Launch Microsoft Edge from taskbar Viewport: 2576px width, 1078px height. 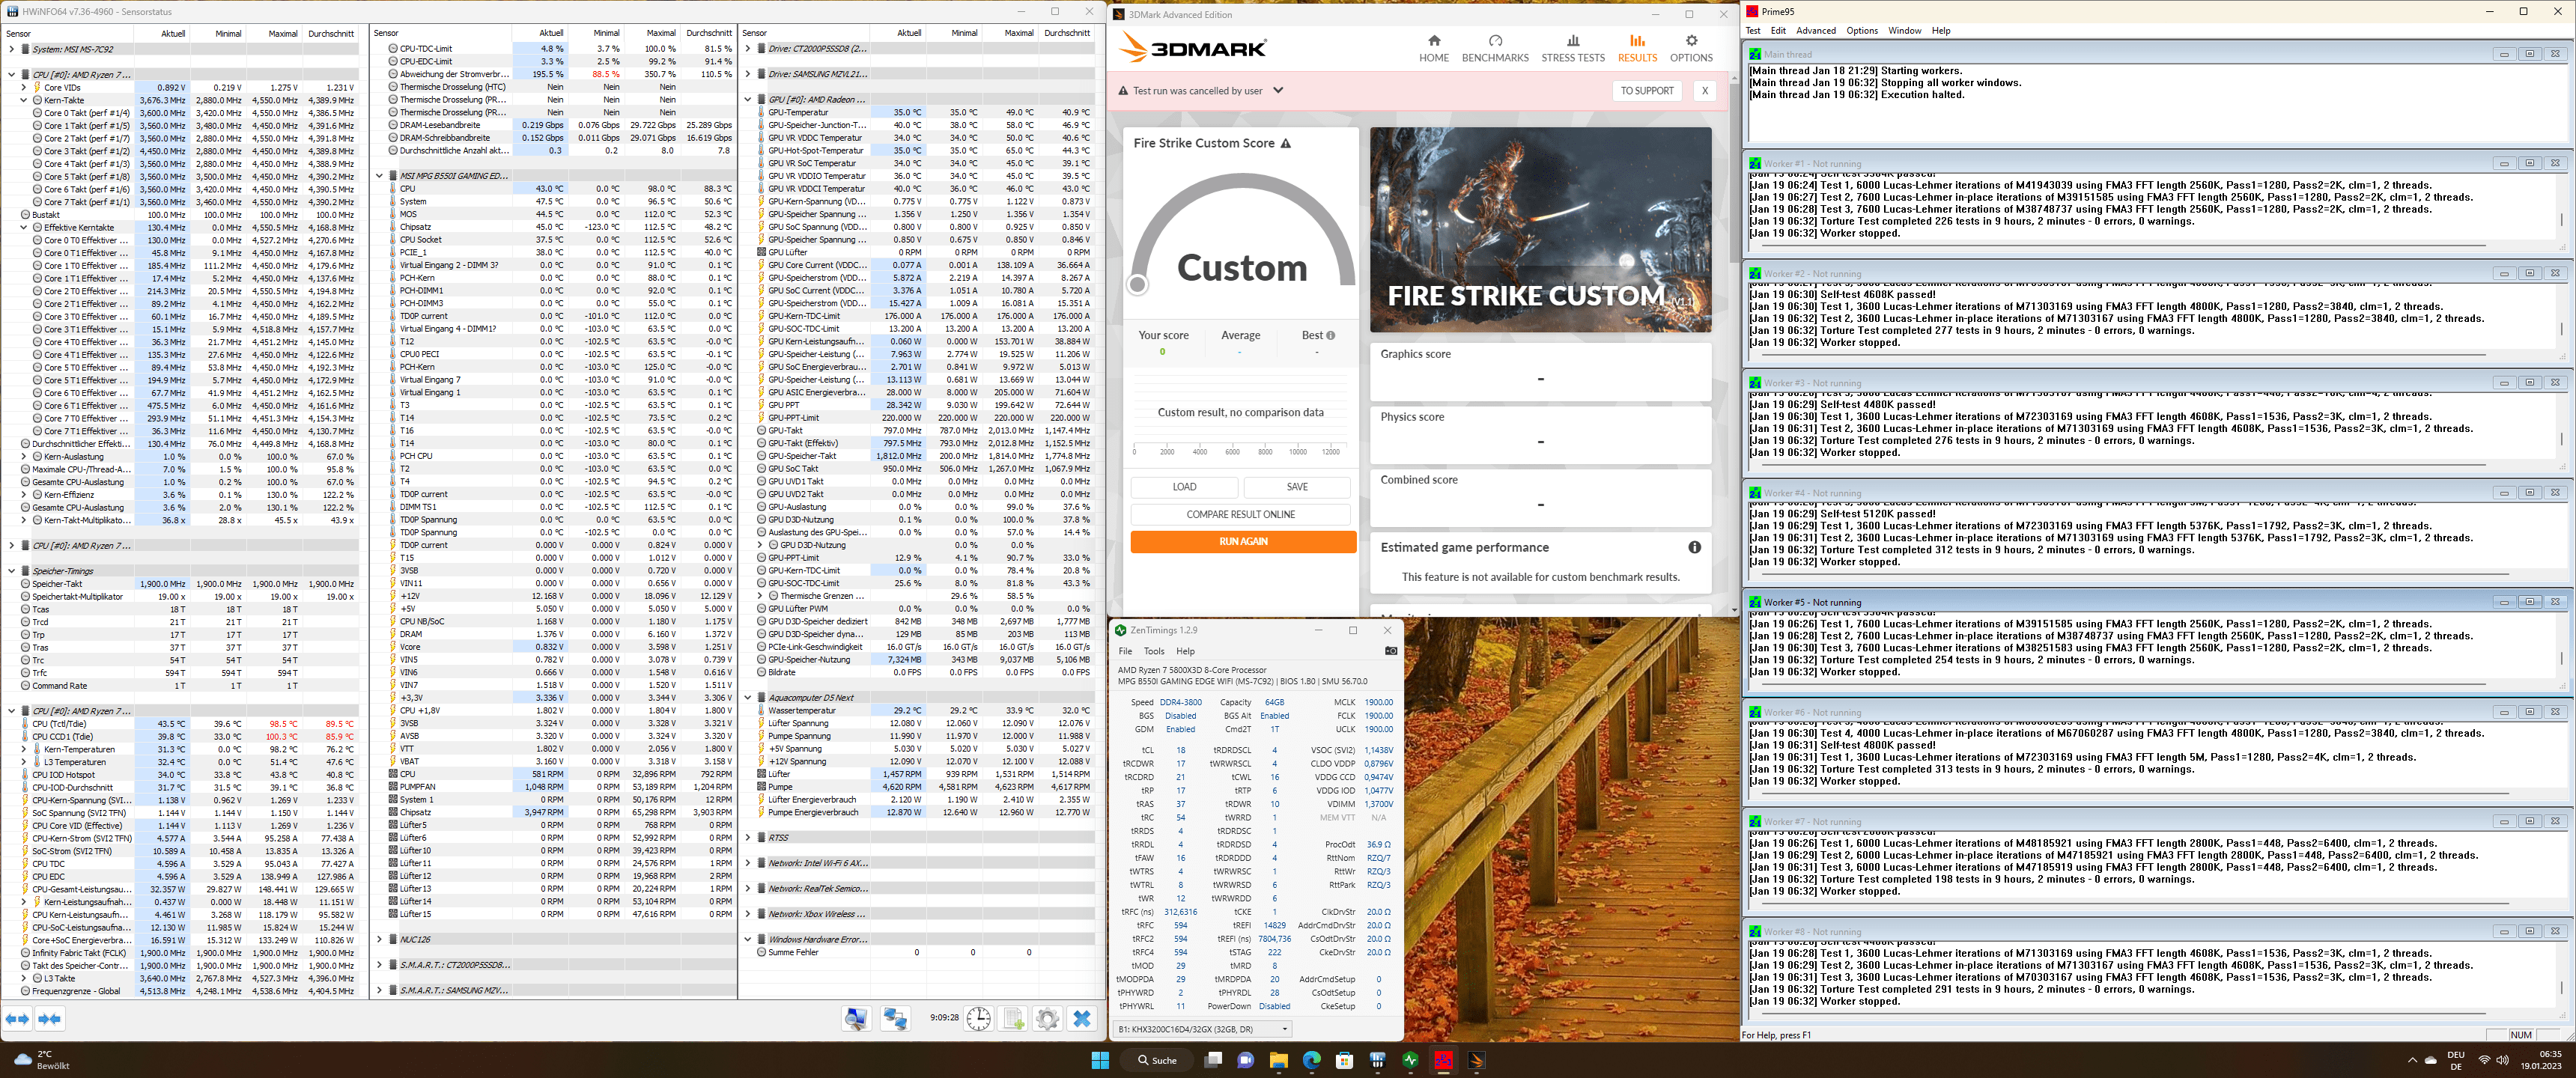pos(1311,1060)
